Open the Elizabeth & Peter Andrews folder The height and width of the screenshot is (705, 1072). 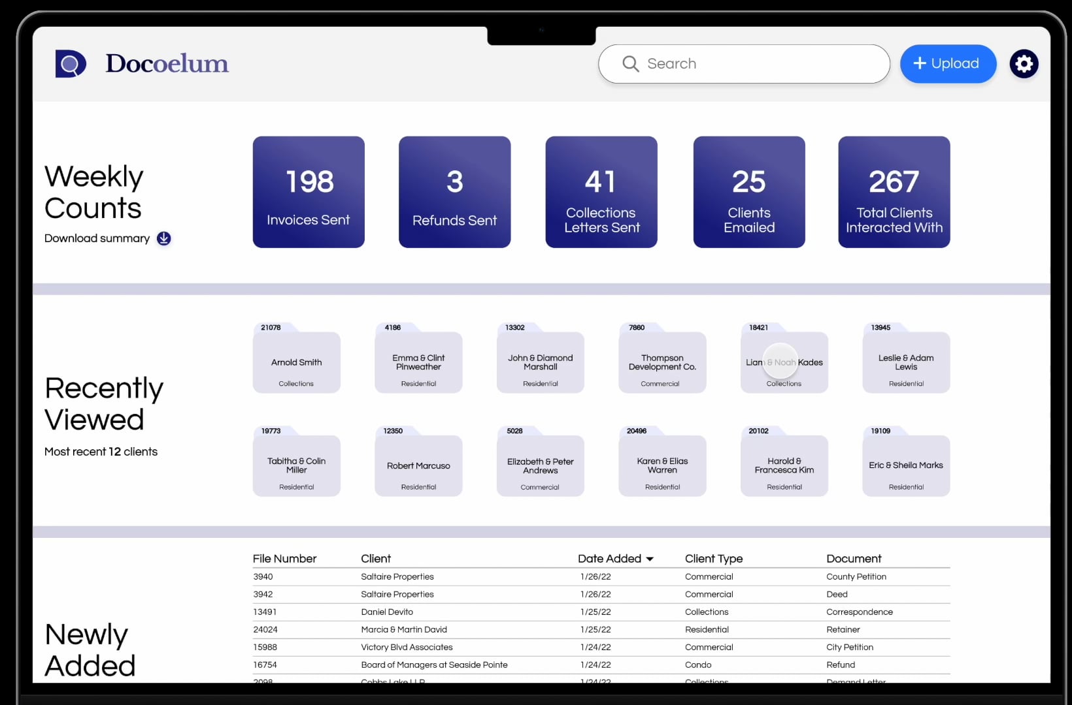click(x=541, y=462)
